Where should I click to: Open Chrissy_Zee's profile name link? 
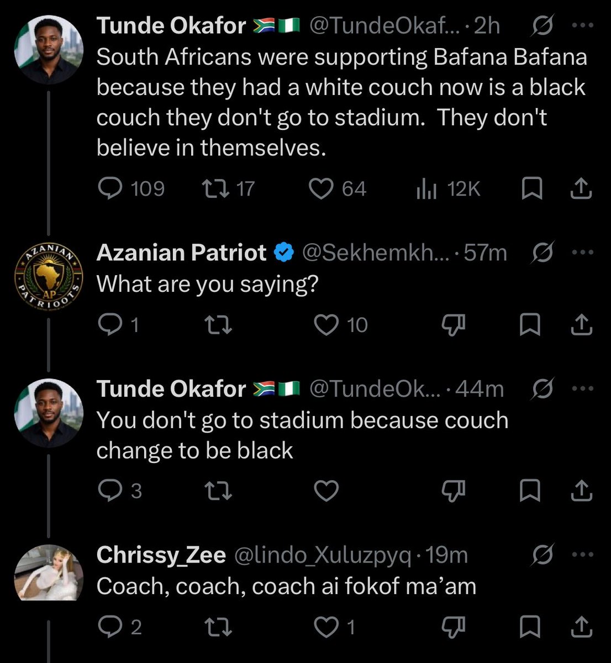[x=161, y=555]
